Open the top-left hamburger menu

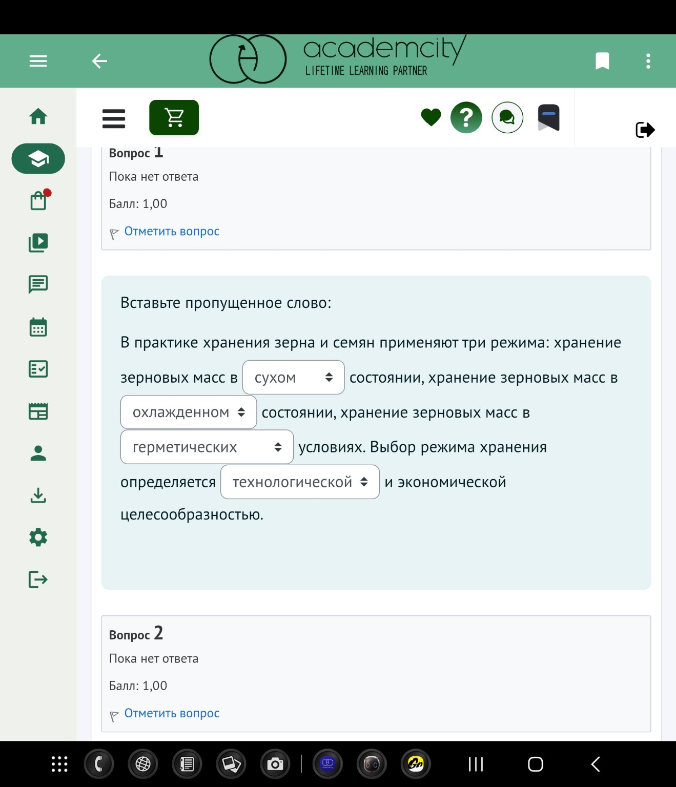point(37,60)
